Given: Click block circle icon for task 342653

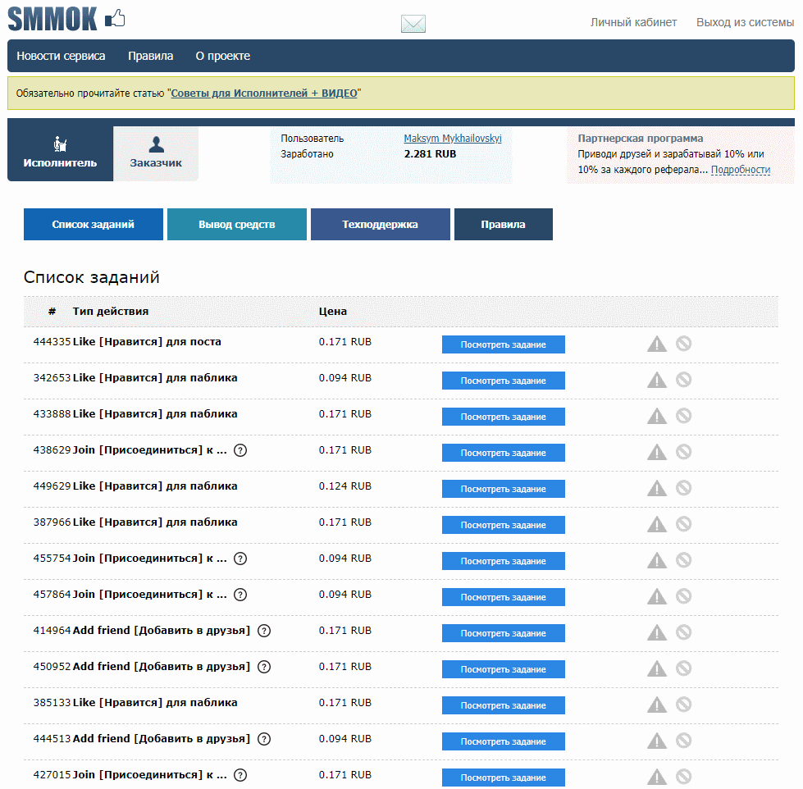Looking at the screenshot, I should [x=683, y=380].
